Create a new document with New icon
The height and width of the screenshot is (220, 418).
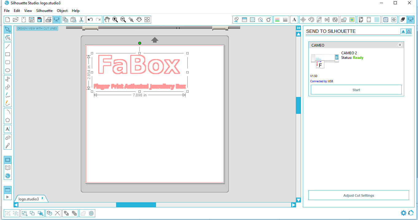(x=8, y=20)
